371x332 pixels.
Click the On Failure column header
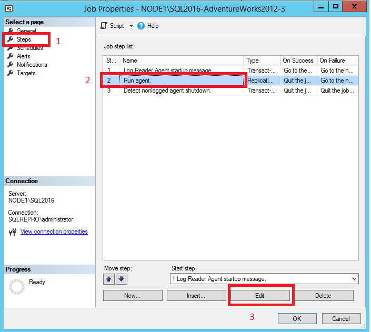pyautogui.click(x=338, y=61)
